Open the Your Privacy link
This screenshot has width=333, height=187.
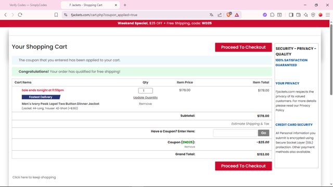tap(287, 83)
